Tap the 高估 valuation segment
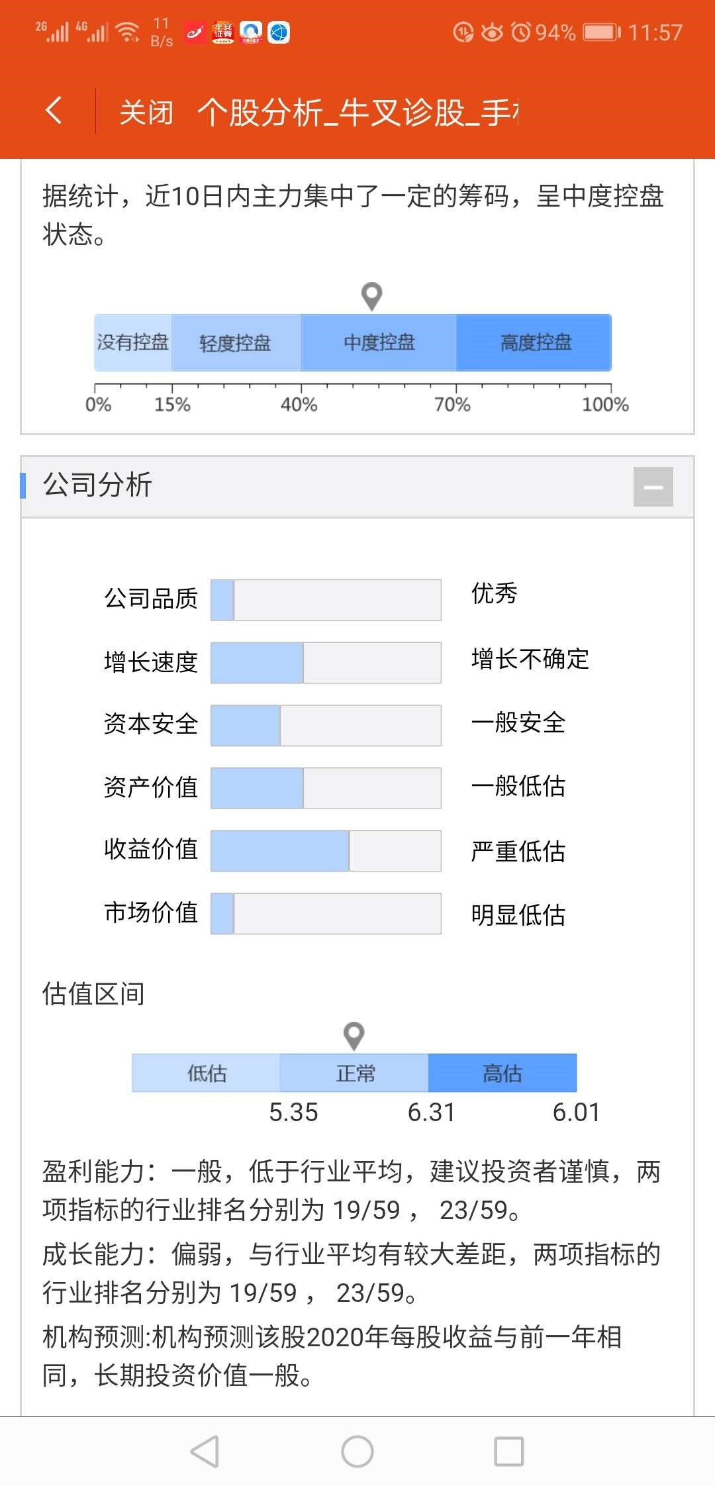 coord(502,1073)
